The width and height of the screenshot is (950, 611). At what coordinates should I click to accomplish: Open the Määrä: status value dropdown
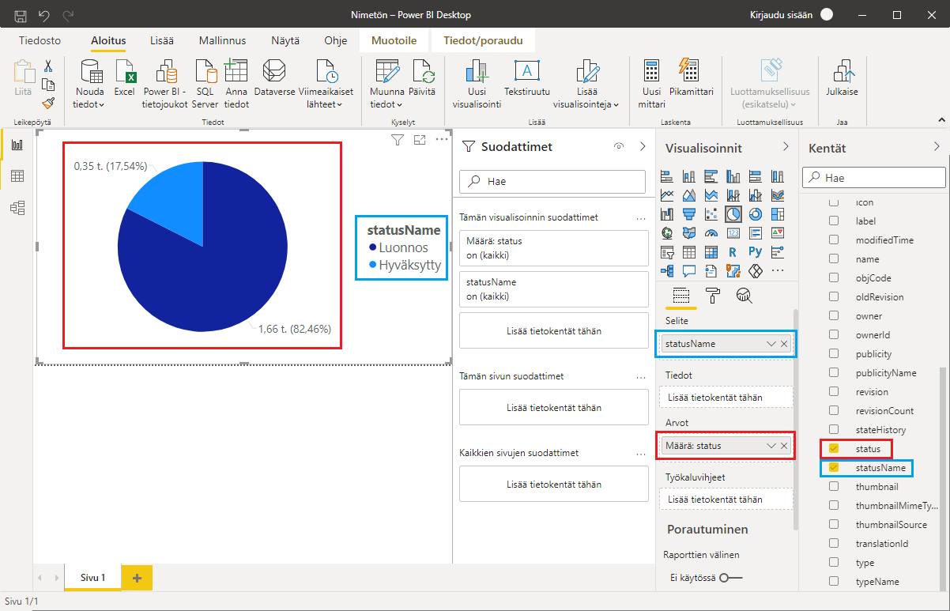[x=771, y=446]
